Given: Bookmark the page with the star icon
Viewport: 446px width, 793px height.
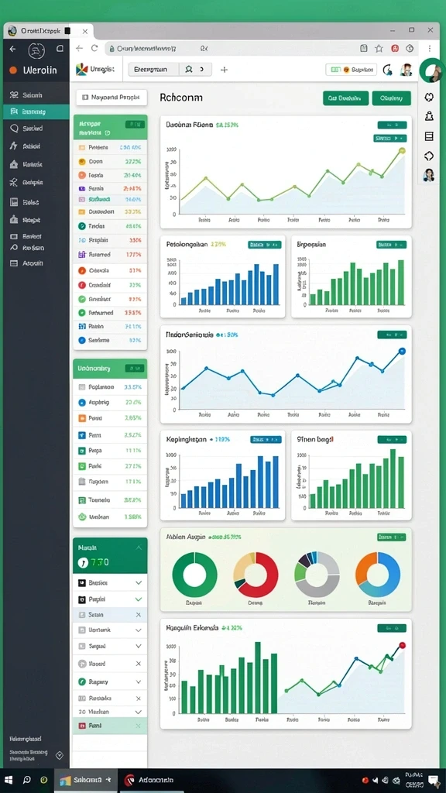Looking at the screenshot, I should point(379,48).
